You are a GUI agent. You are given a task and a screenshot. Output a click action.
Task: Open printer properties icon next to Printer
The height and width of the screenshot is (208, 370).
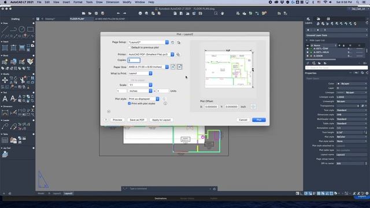(x=178, y=54)
